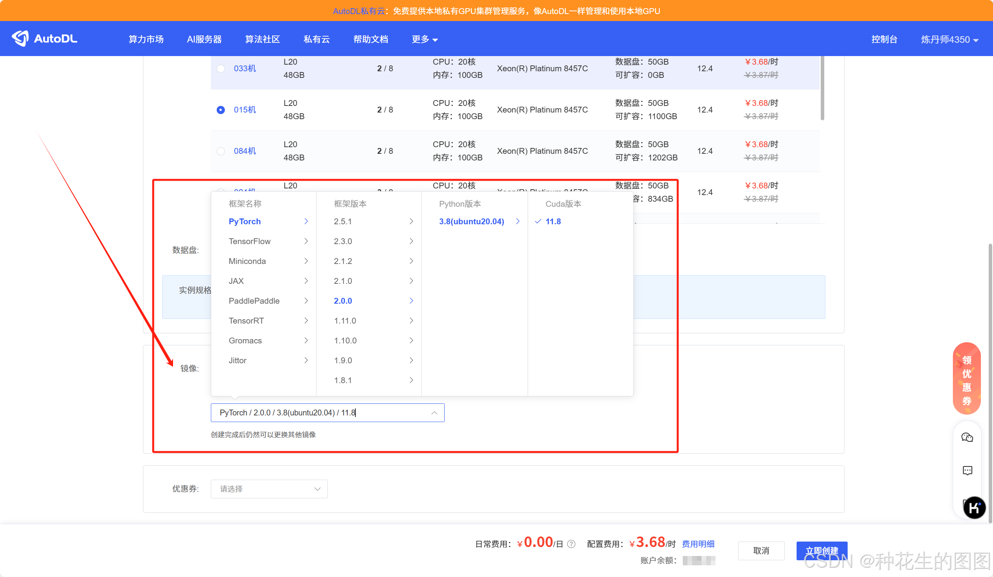
Task: Click the 费用明细 link
Action: pyautogui.click(x=698, y=544)
